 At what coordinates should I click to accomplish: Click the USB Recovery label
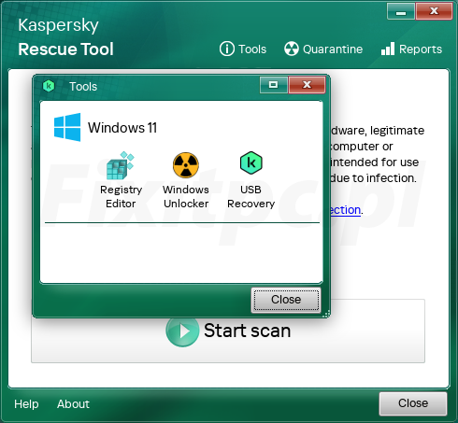(250, 196)
